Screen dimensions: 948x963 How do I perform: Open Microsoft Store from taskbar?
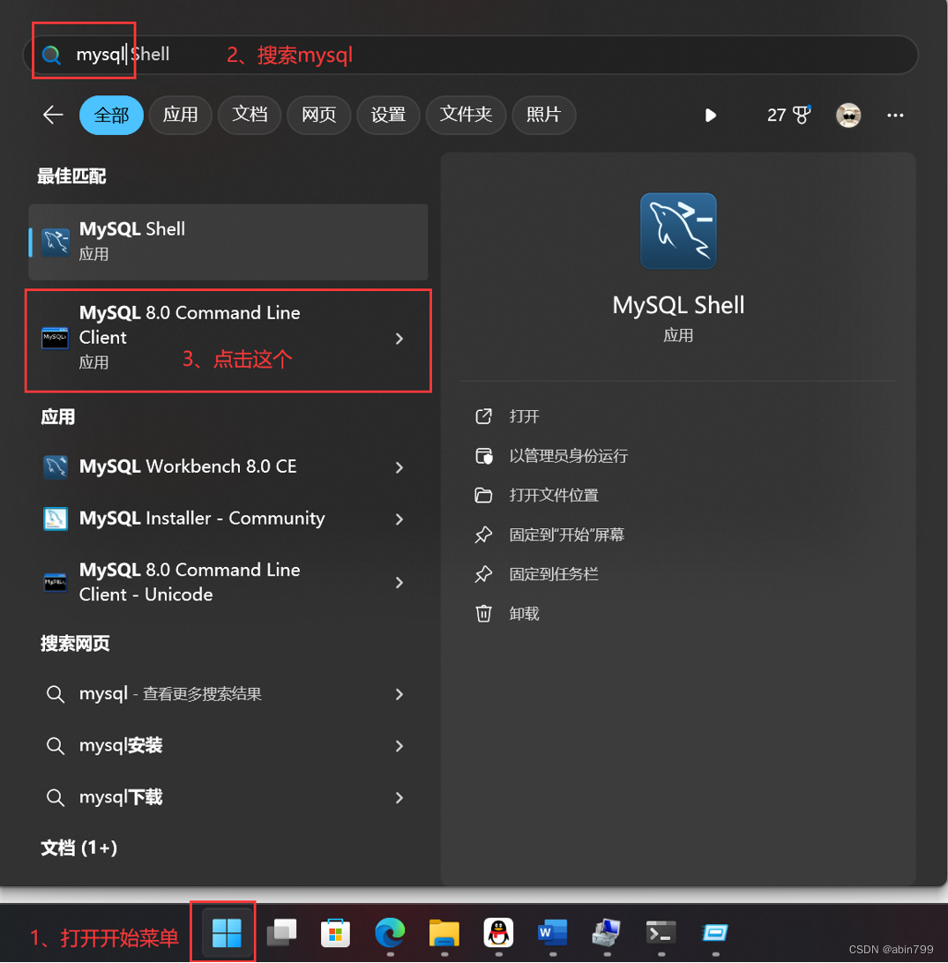(x=336, y=933)
